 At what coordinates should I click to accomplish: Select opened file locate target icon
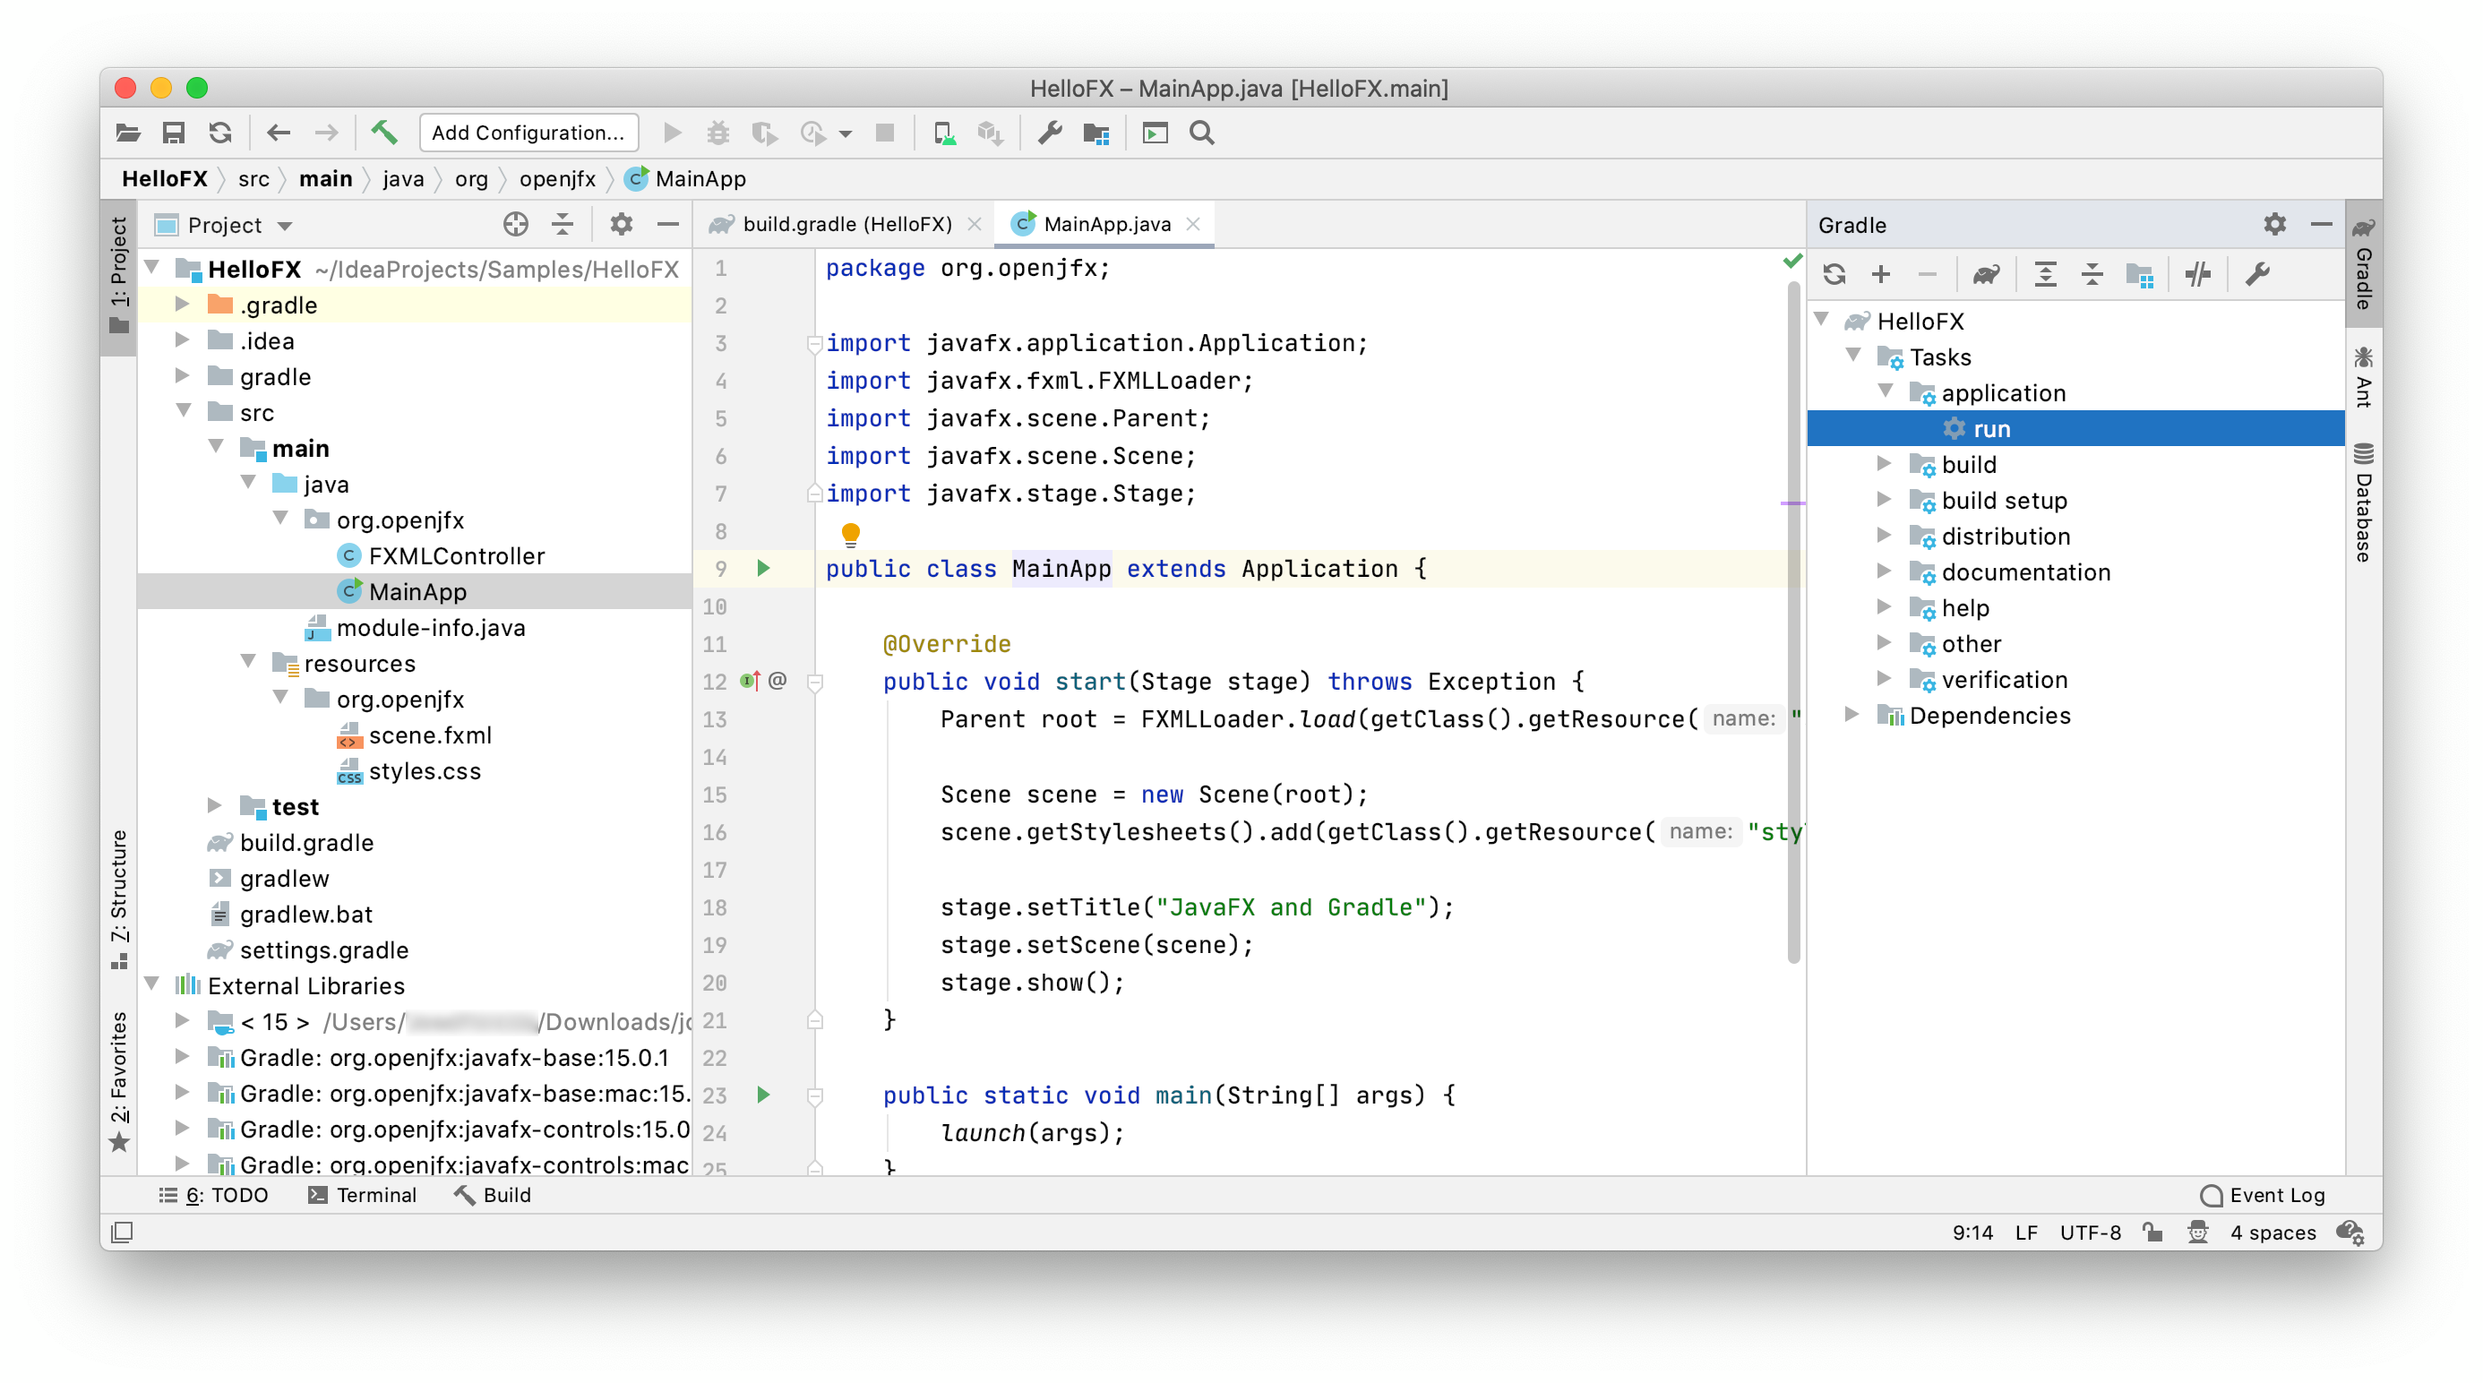(516, 225)
